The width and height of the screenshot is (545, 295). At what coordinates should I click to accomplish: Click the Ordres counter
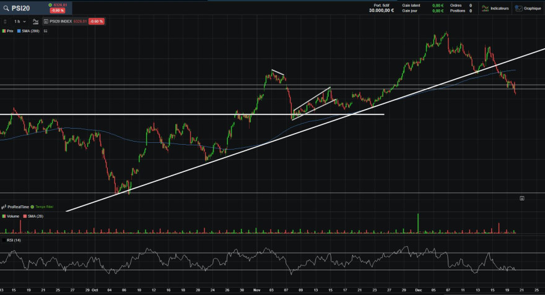[461, 6]
